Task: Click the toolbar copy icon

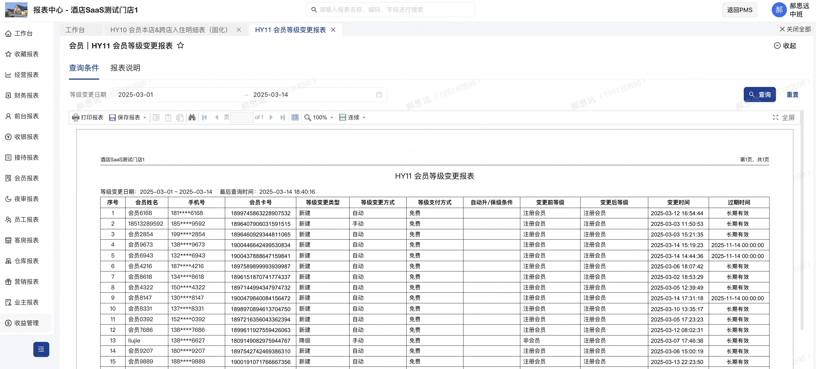Action: [x=179, y=117]
